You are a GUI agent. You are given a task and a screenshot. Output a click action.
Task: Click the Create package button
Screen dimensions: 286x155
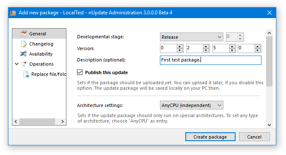tap(210, 137)
